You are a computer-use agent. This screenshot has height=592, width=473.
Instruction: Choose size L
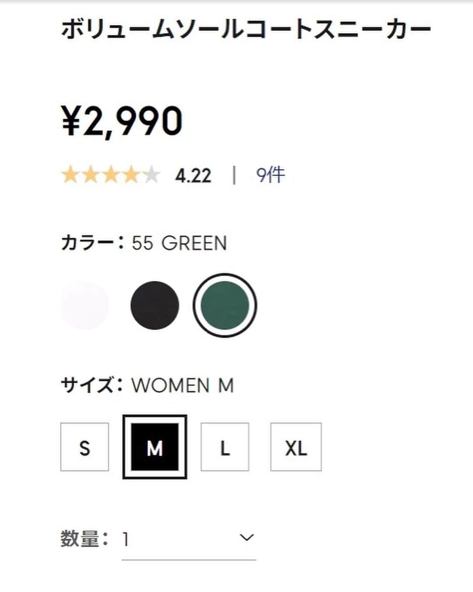(x=225, y=447)
